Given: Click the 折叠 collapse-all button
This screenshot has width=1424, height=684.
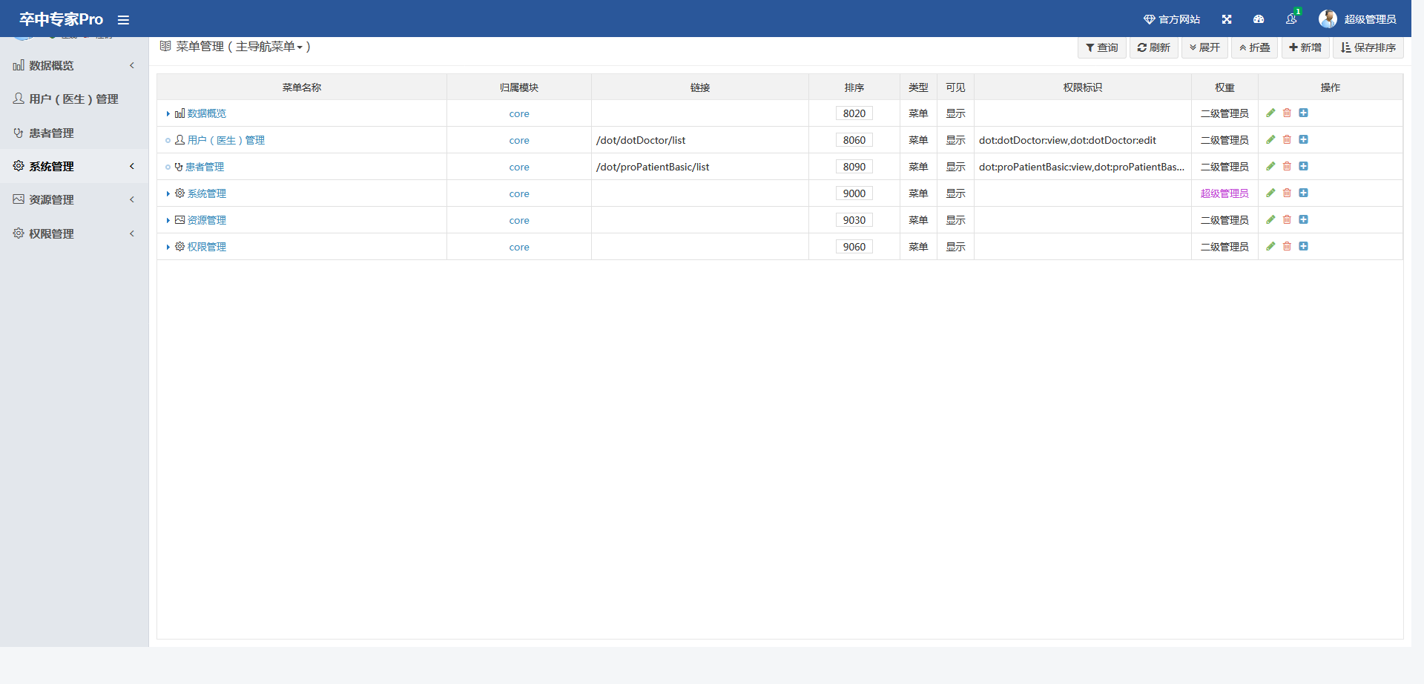Looking at the screenshot, I should click(x=1255, y=47).
